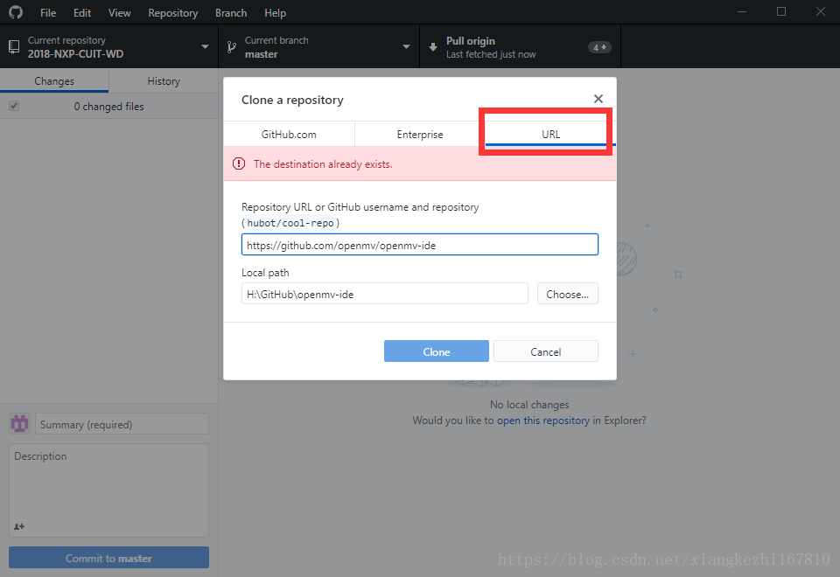Click the pull down-arrow icon

point(433,47)
